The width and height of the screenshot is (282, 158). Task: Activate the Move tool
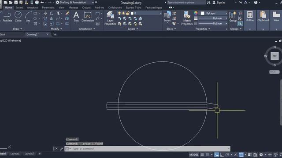pos(45,13)
